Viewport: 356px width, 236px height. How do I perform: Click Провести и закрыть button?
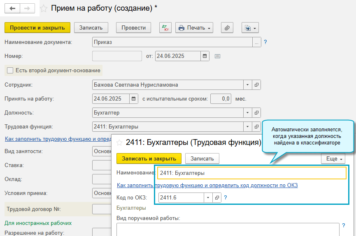click(37, 27)
